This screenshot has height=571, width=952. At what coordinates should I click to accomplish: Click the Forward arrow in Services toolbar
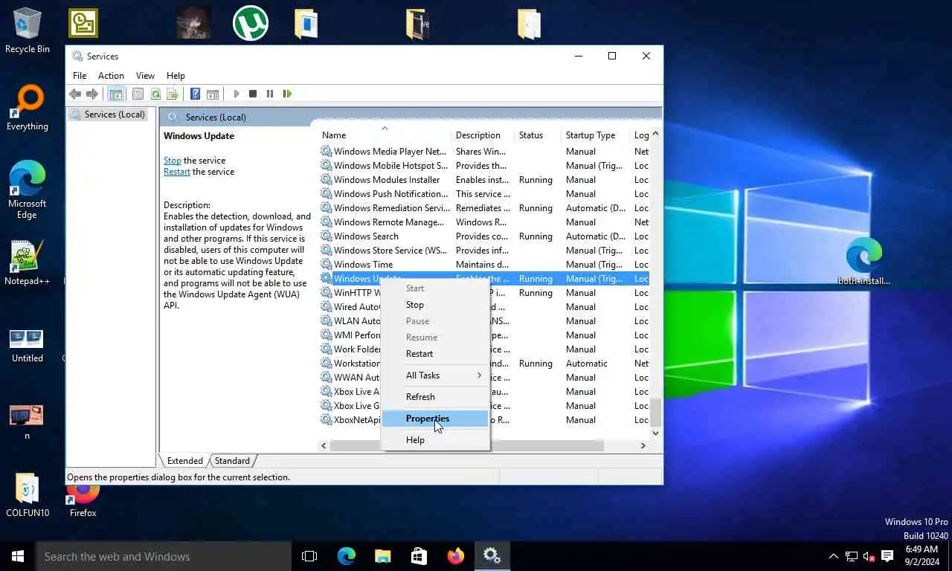coord(92,94)
